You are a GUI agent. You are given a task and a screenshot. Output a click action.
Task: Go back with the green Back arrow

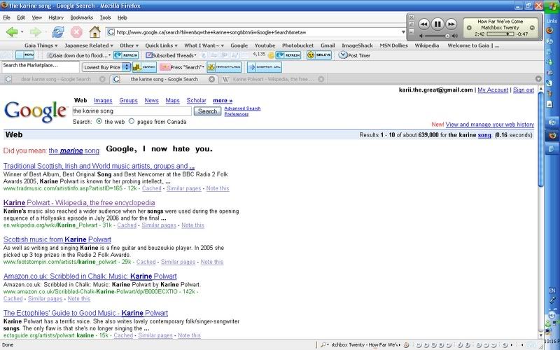tap(12, 32)
